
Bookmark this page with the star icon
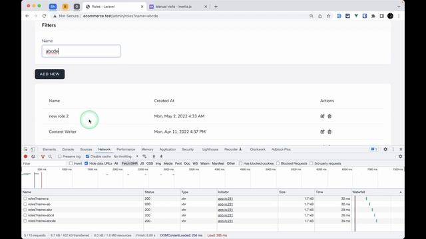click(x=328, y=16)
